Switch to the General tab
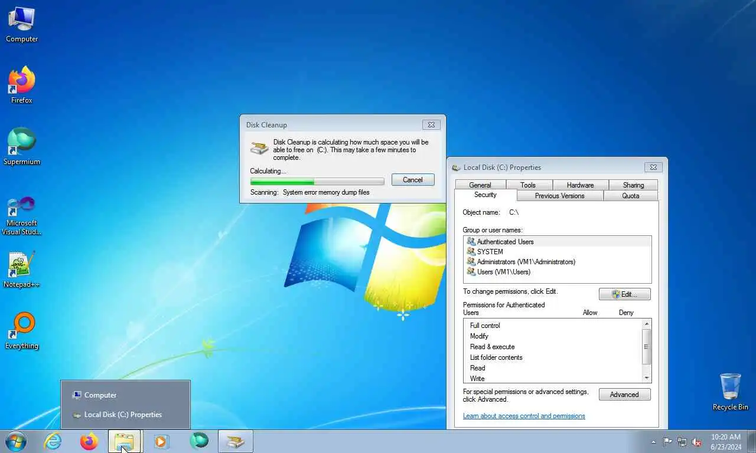Viewport: 756px width, 453px height. coord(480,185)
